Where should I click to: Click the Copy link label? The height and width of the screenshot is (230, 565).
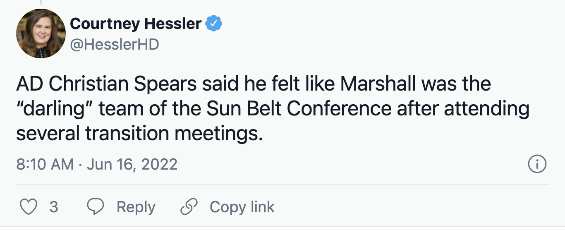pos(242,207)
